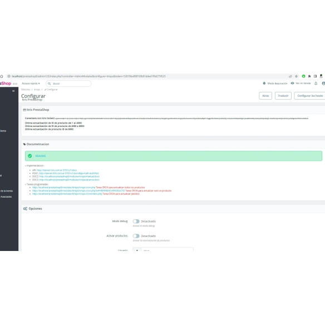Open the README link

(x=41, y=156)
